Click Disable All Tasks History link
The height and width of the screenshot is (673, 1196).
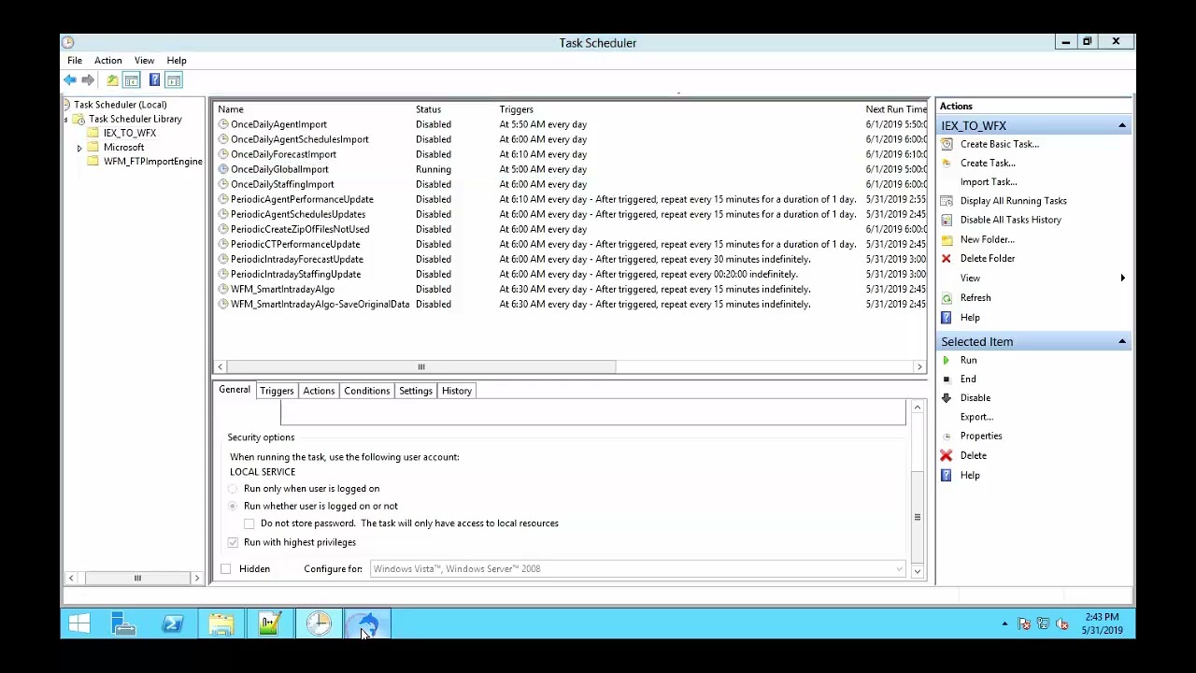pos(1011,220)
